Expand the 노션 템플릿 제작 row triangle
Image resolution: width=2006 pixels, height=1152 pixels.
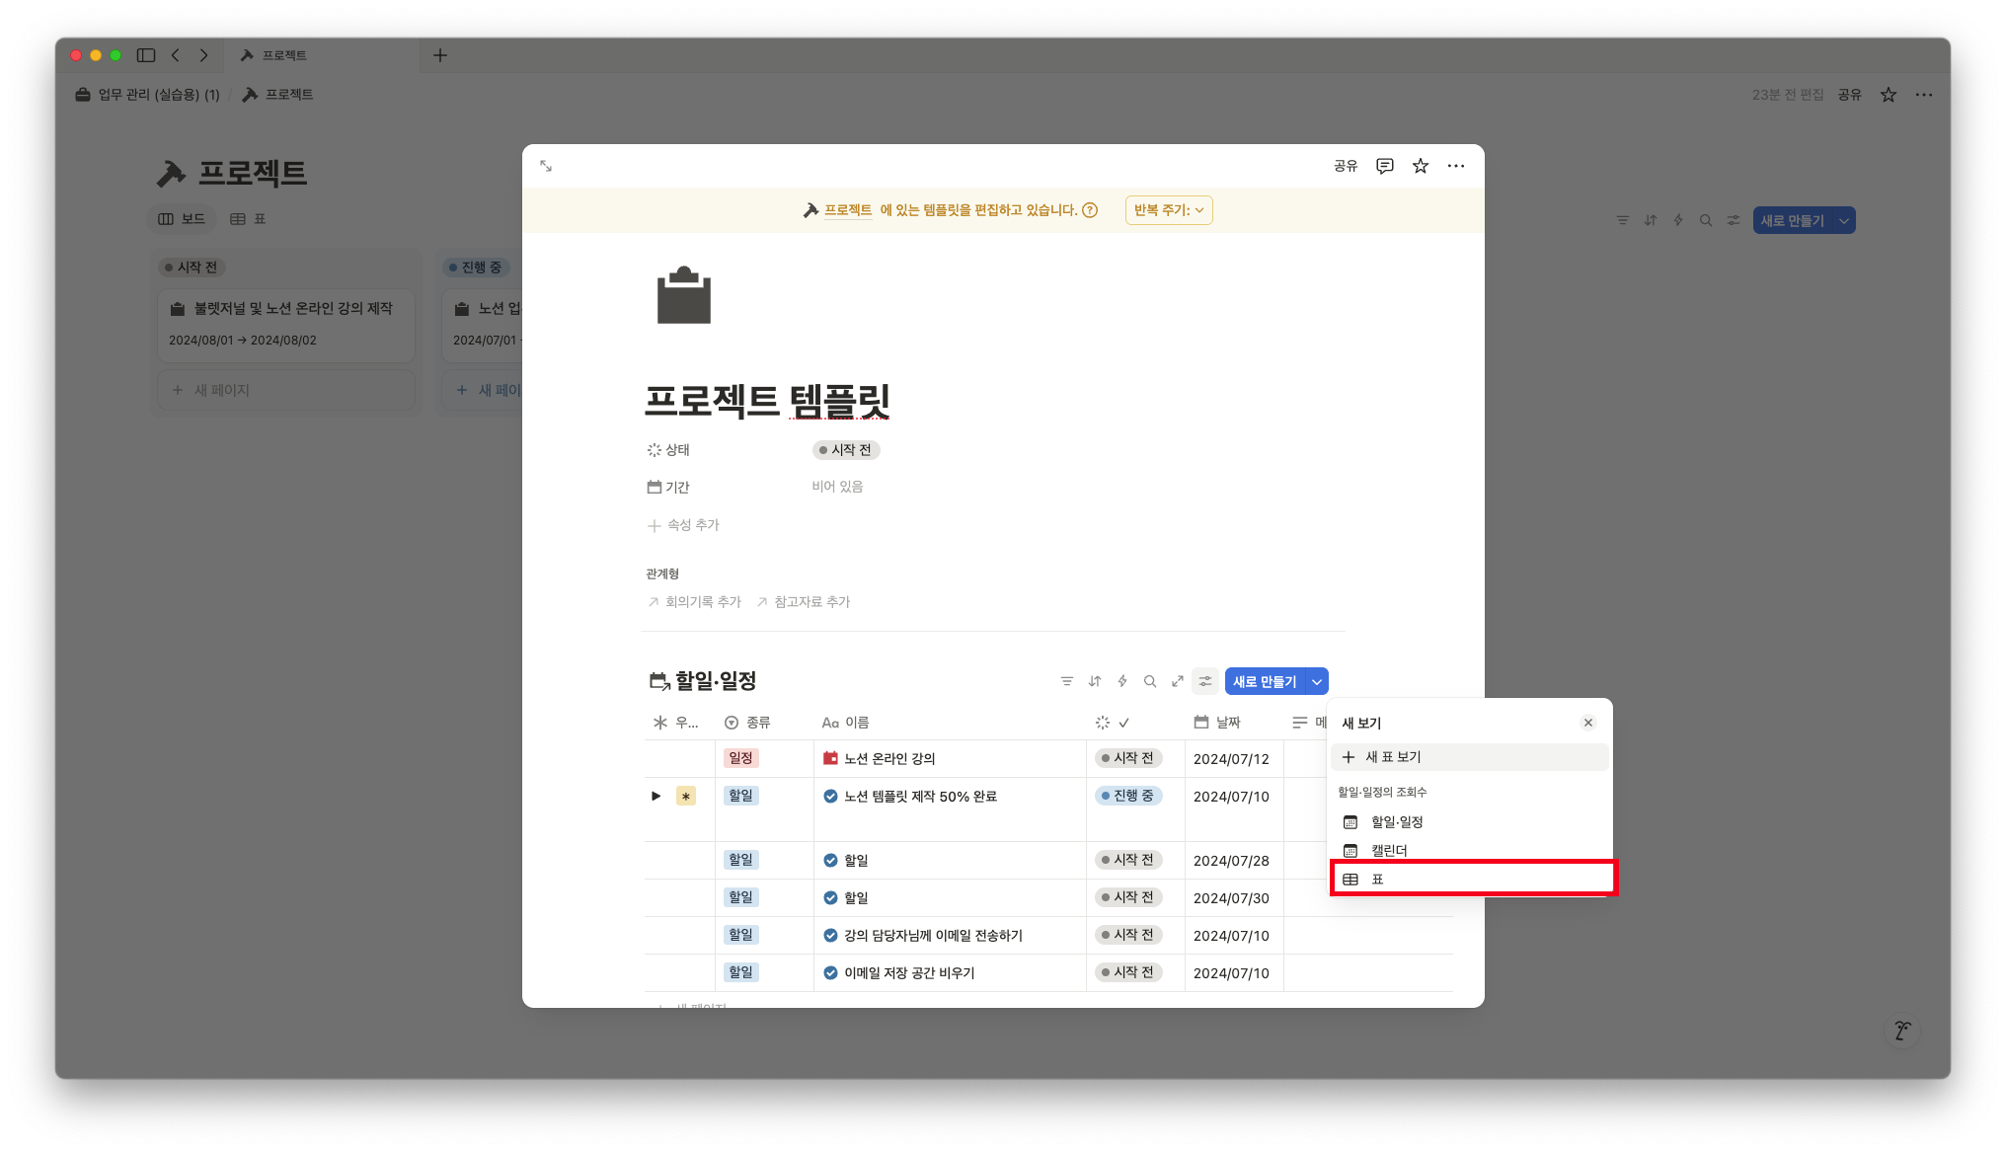click(x=656, y=796)
